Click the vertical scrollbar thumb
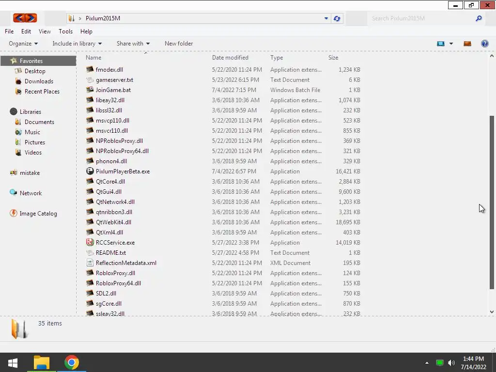This screenshot has height=372, width=496. pyautogui.click(x=492, y=202)
